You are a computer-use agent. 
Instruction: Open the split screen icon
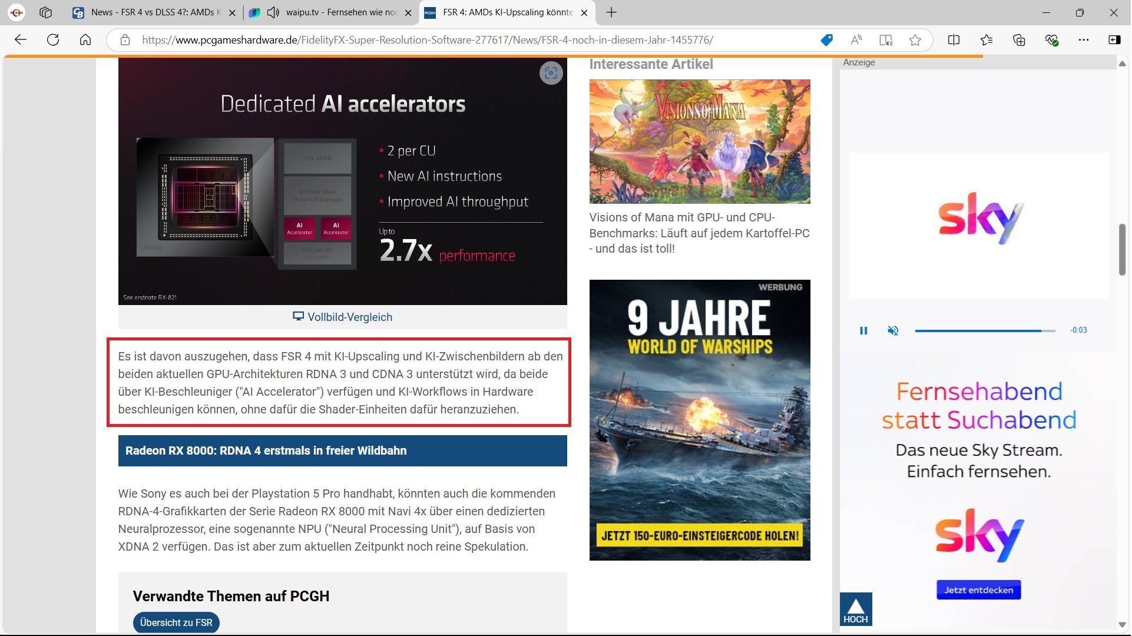[954, 40]
